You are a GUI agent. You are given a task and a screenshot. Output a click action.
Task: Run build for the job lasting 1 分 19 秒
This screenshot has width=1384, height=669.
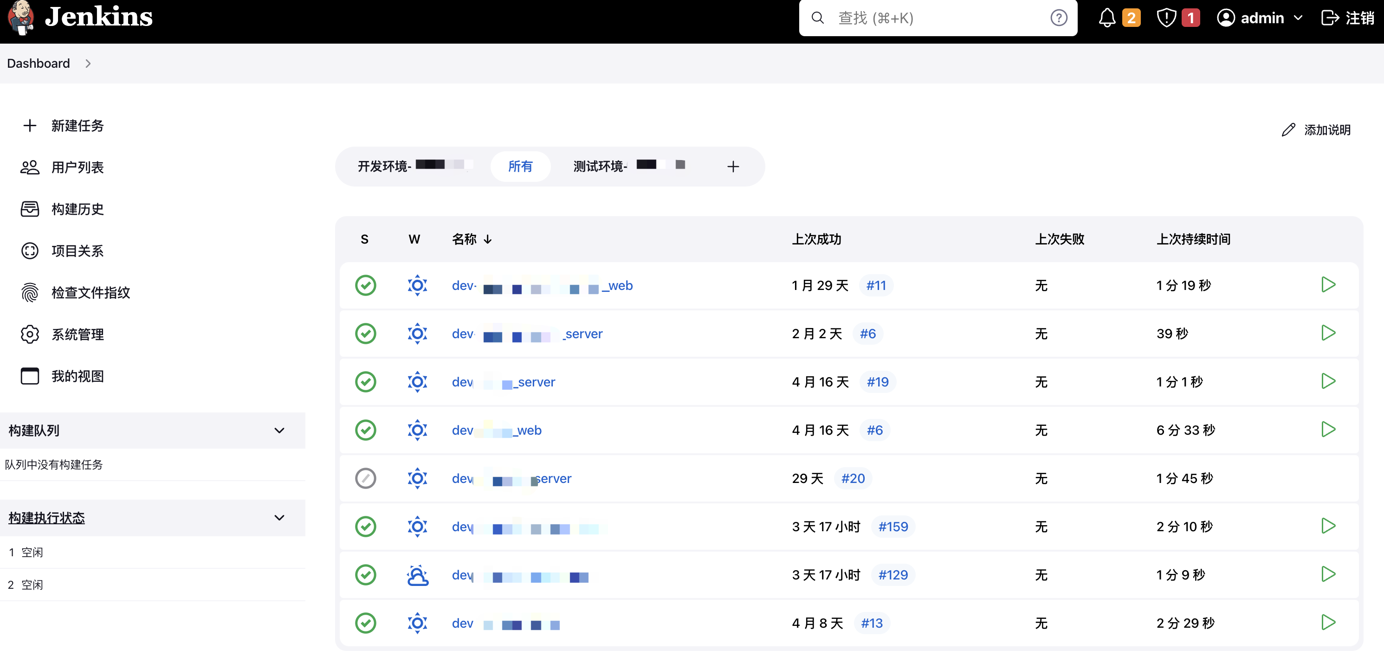pyautogui.click(x=1327, y=284)
